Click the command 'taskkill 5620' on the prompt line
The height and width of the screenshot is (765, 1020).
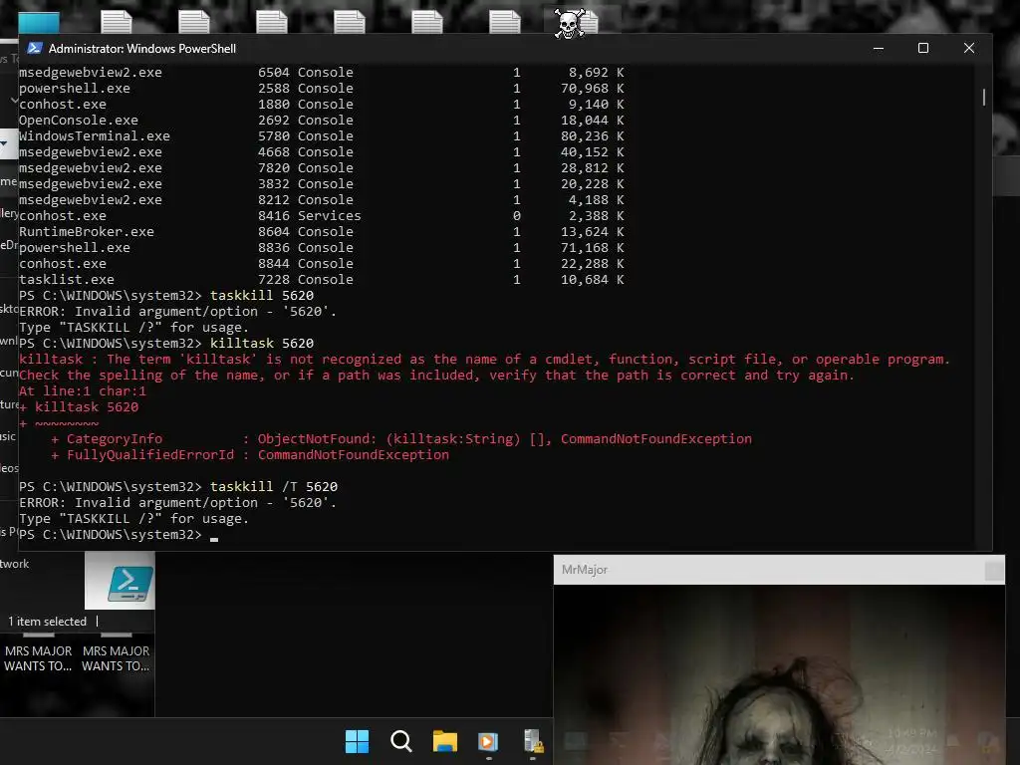click(262, 295)
